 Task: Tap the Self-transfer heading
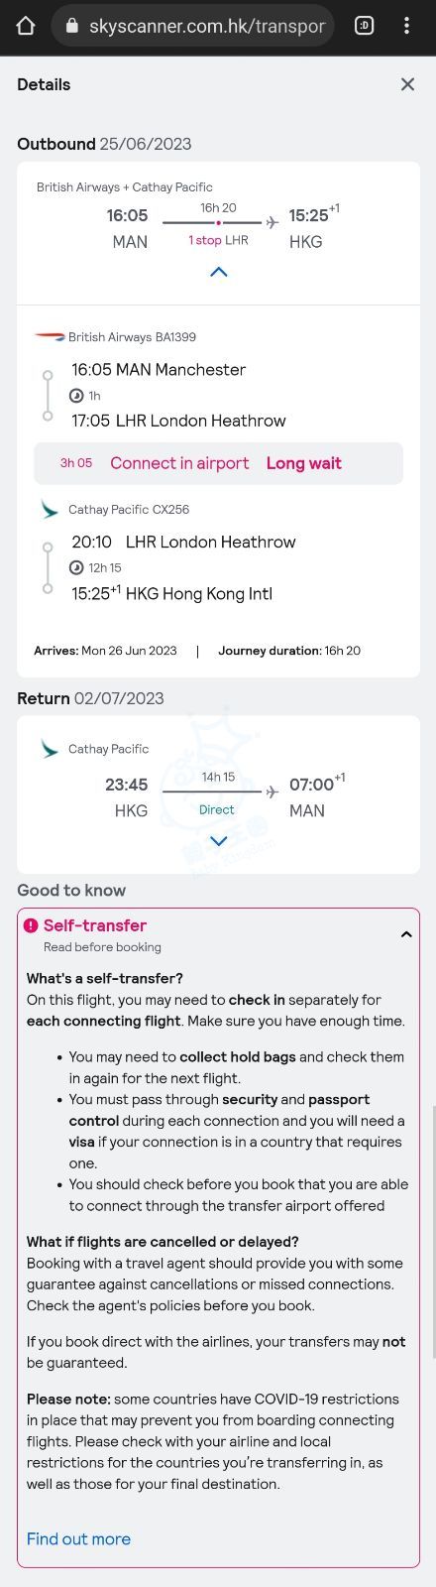pyautogui.click(x=95, y=925)
